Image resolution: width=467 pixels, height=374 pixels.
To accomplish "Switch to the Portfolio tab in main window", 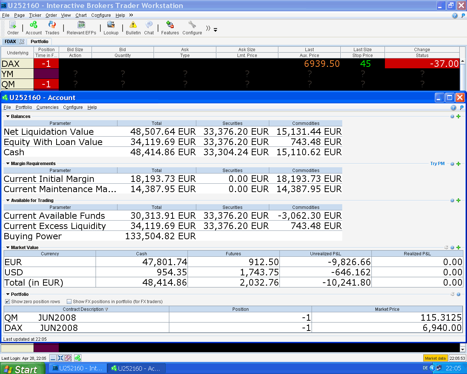I will pos(39,42).
